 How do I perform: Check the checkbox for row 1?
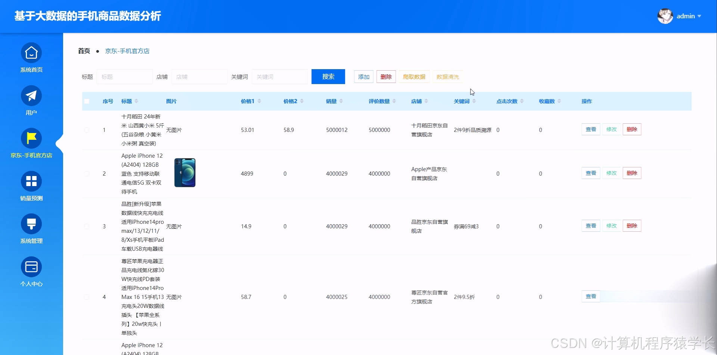pyautogui.click(x=87, y=130)
